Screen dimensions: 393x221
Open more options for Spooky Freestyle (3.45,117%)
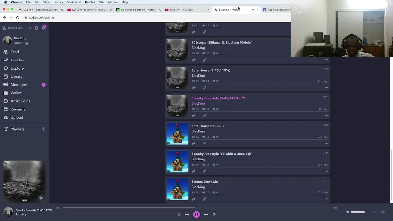(x=326, y=116)
